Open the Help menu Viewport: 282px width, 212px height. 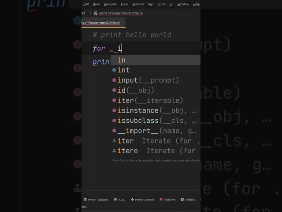coord(197,4)
